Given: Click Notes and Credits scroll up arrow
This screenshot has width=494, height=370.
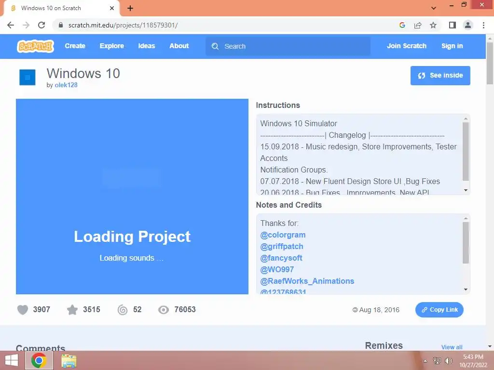Looking at the screenshot, I should point(466,218).
